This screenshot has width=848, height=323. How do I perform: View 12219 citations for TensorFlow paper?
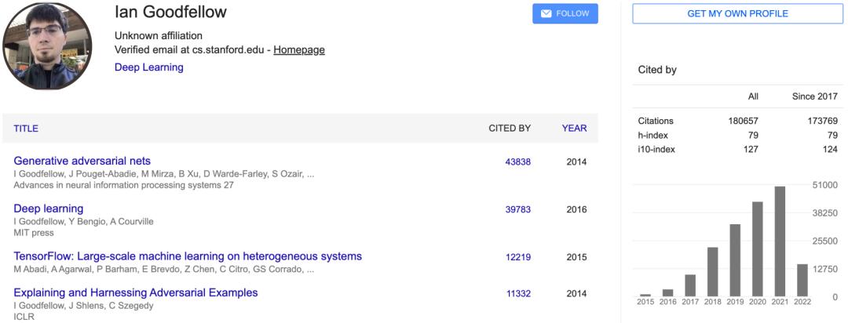[518, 257]
